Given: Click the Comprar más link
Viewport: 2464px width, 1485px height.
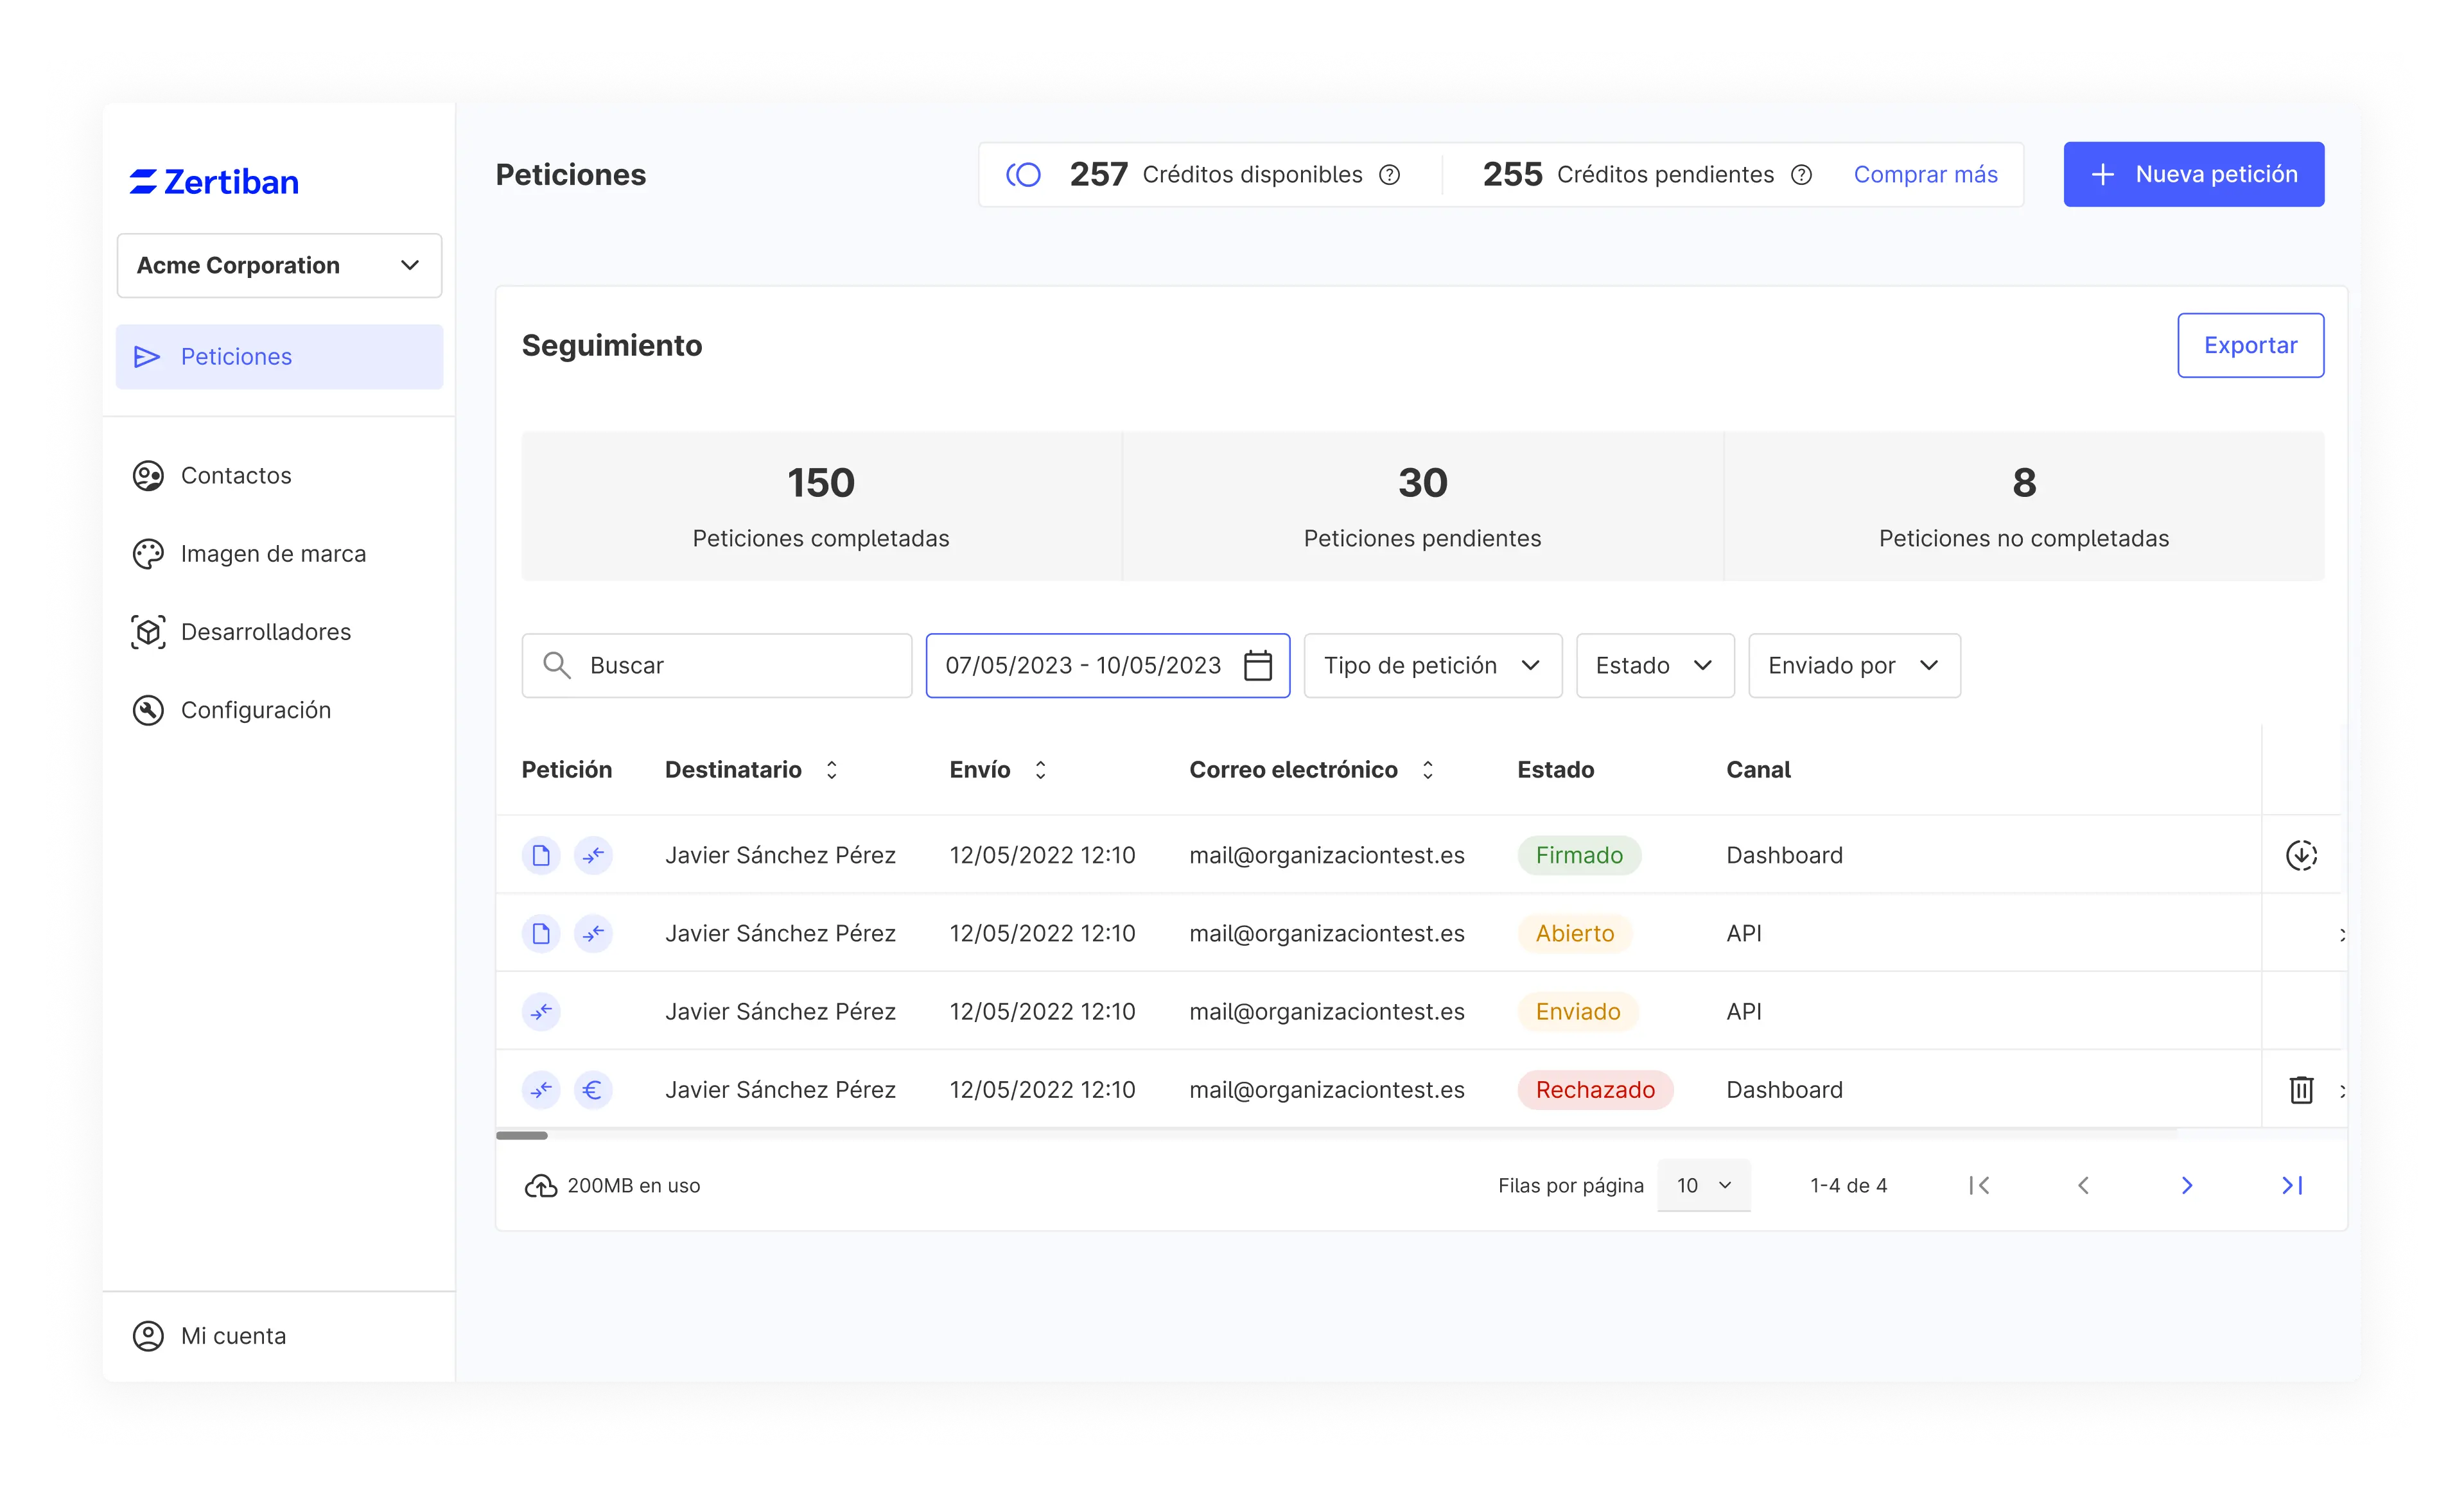Looking at the screenshot, I should [1925, 174].
